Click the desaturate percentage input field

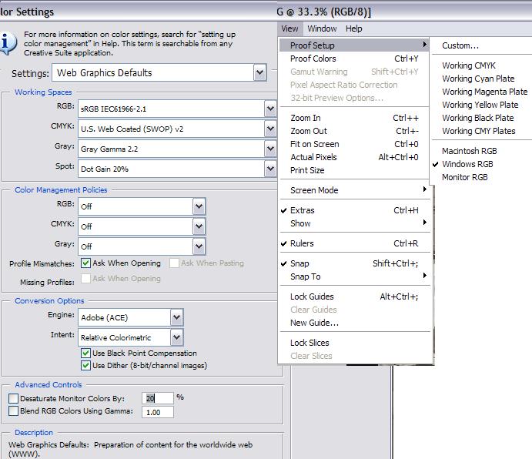tap(158, 398)
